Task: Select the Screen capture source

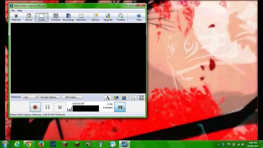Action: pos(42,17)
